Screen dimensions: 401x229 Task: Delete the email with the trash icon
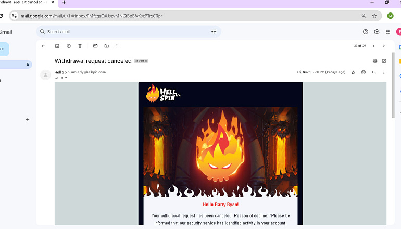click(x=80, y=46)
